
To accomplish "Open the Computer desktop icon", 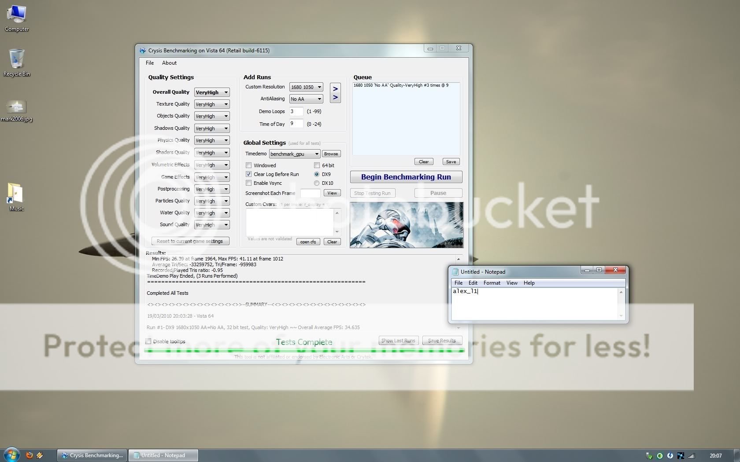I will pos(17,18).
